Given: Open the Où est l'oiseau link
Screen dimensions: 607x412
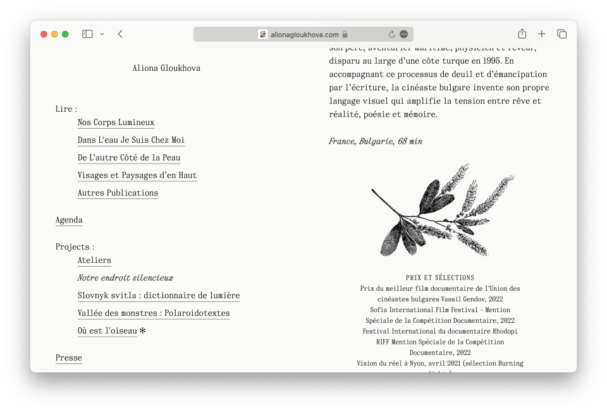Looking at the screenshot, I should tap(107, 331).
